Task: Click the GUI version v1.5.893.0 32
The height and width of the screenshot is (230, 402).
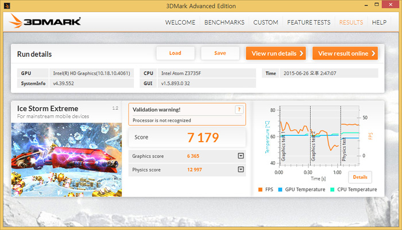Action: coord(207,83)
